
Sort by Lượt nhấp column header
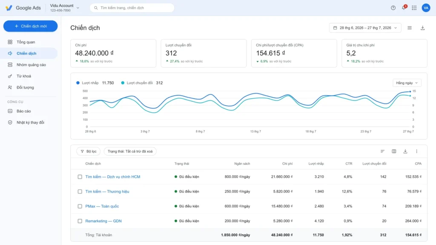tap(316, 164)
